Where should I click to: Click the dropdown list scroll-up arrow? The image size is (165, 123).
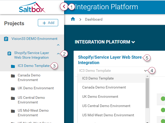[x=147, y=76]
